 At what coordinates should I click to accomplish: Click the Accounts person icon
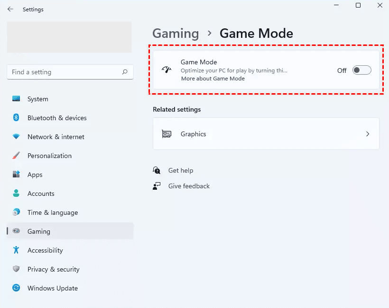click(x=17, y=194)
